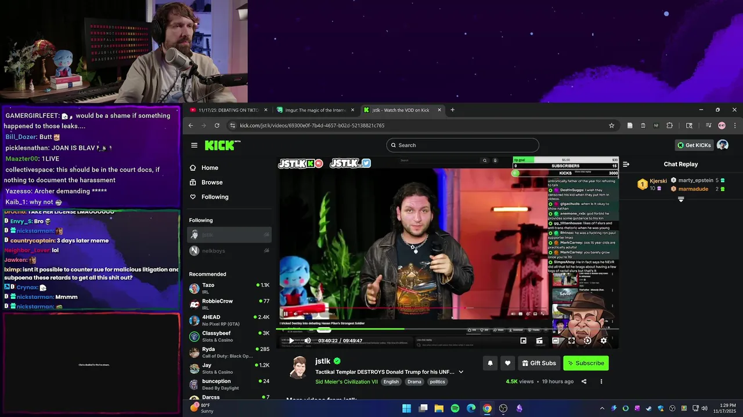Open the taskbar volume control
743x417 pixels.
click(705, 408)
